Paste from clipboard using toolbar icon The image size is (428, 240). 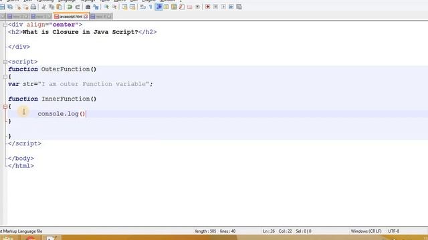coord(60,7)
